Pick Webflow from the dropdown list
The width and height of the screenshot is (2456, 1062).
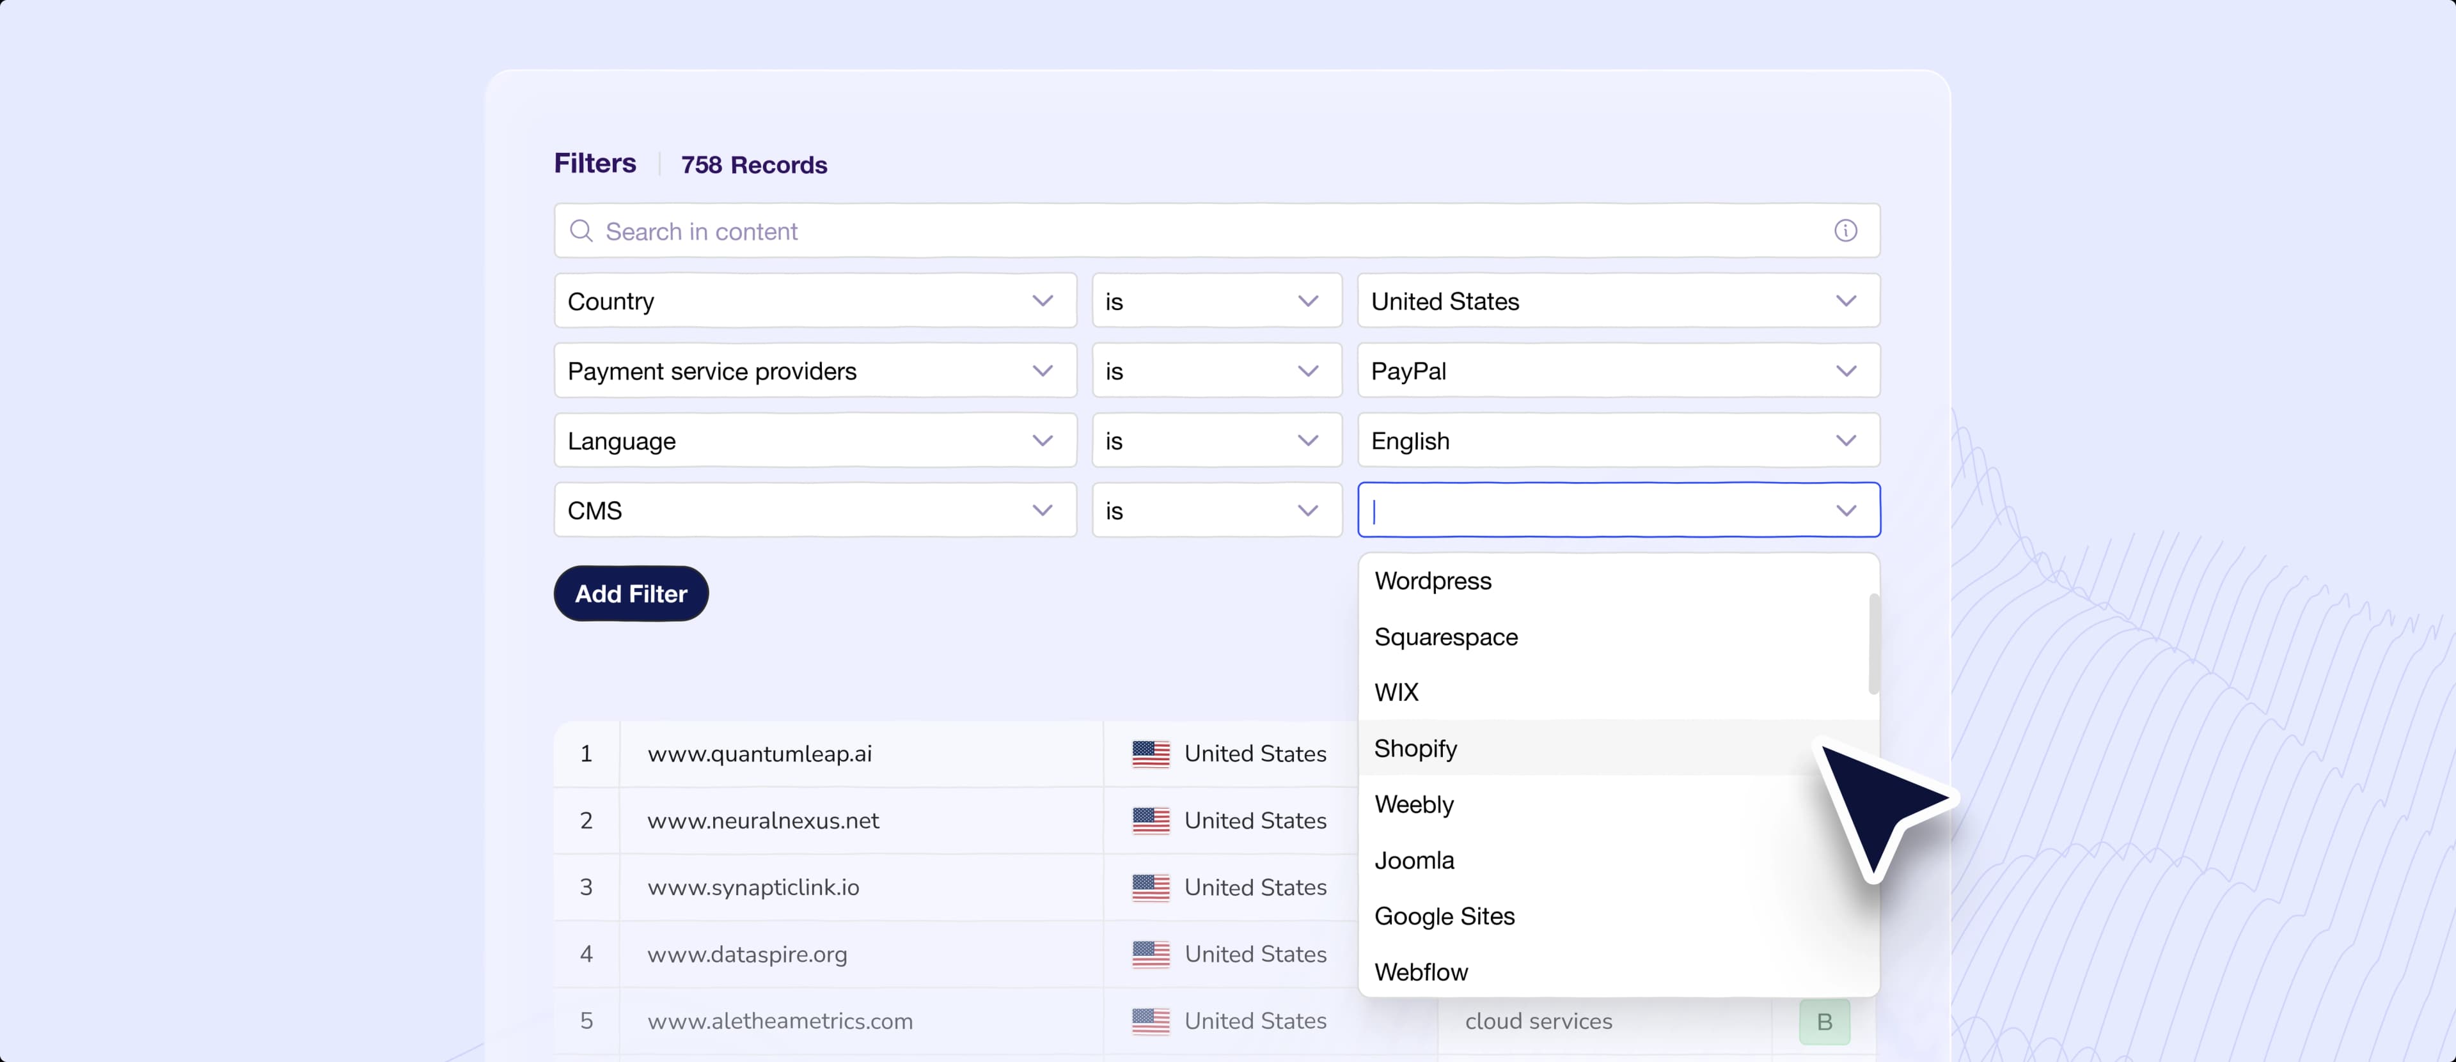click(1421, 971)
